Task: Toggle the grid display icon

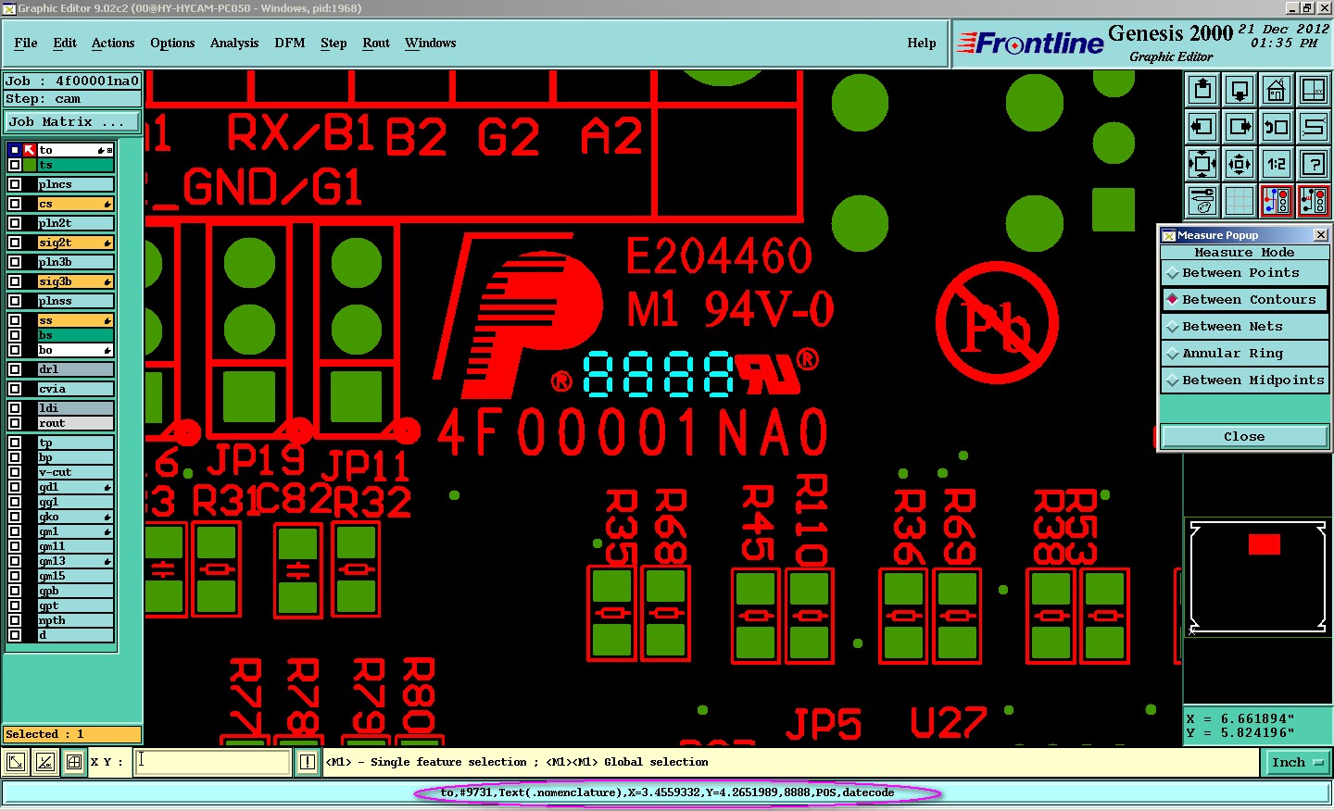Action: [x=1240, y=201]
